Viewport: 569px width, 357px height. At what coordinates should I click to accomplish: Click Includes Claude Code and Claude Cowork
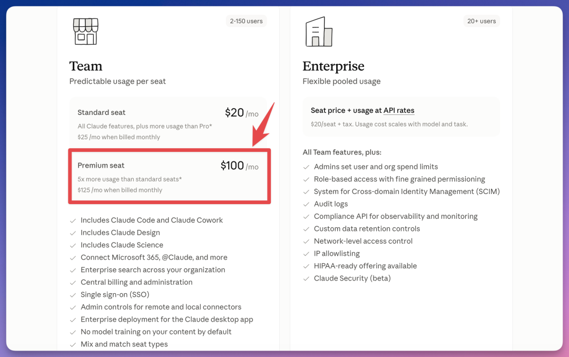point(152,220)
